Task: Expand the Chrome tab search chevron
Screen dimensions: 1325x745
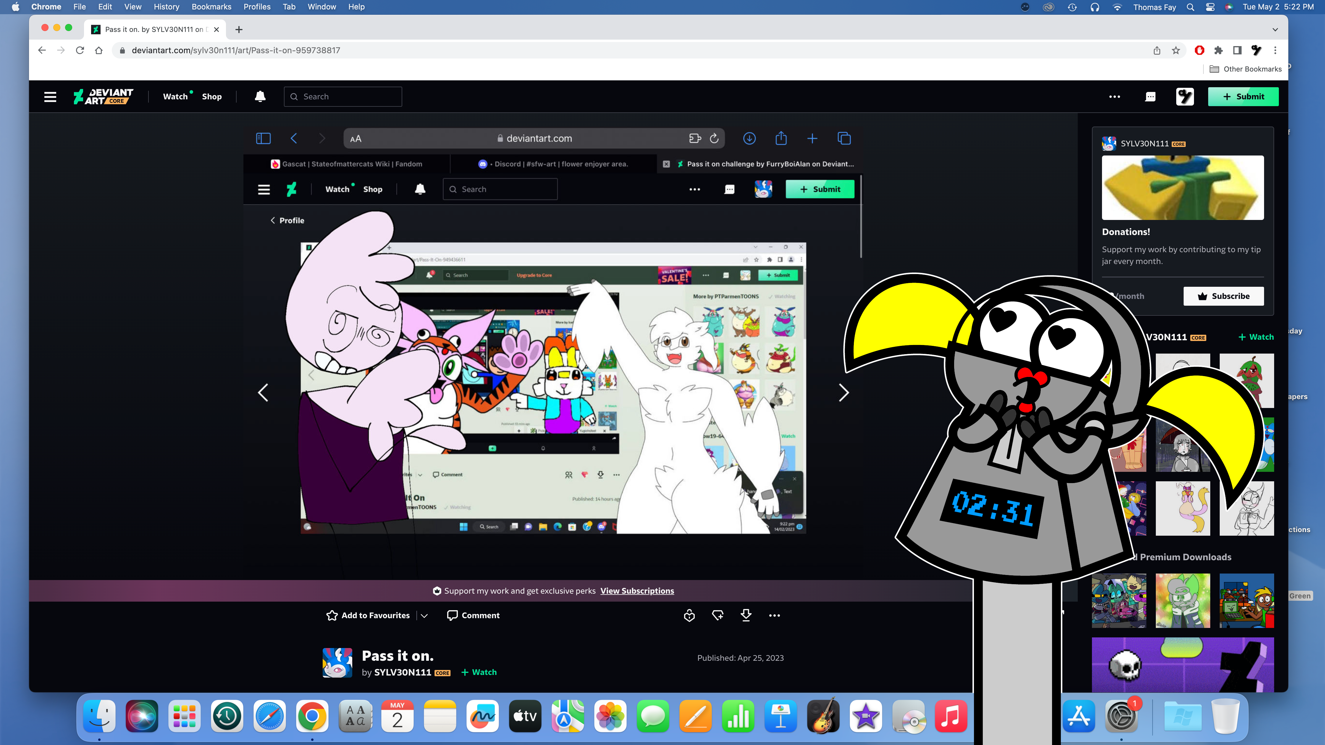Action: coord(1275,30)
